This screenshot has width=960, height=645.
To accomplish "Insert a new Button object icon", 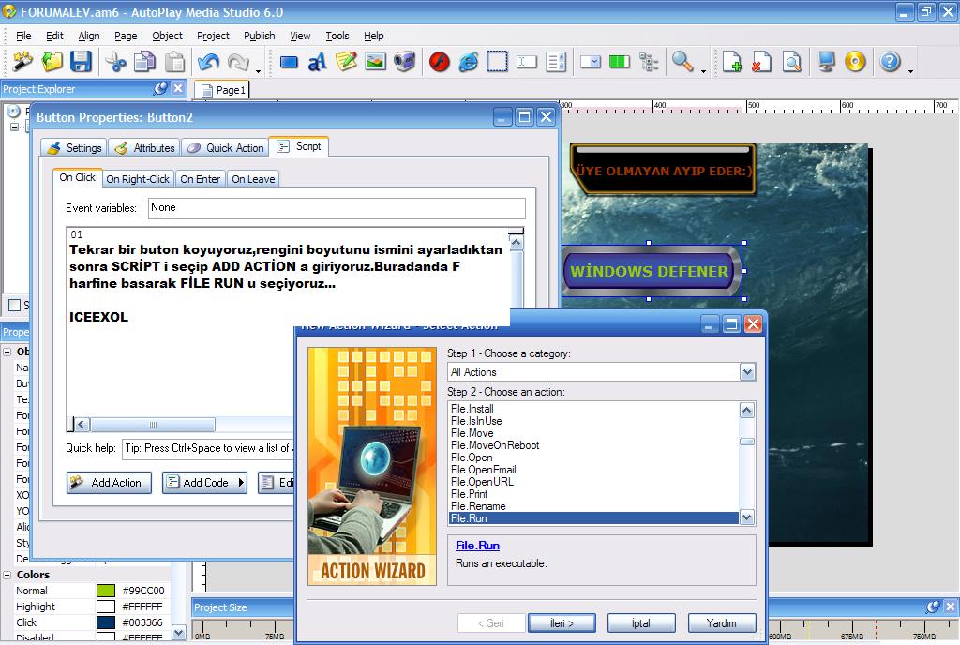I will 289,62.
